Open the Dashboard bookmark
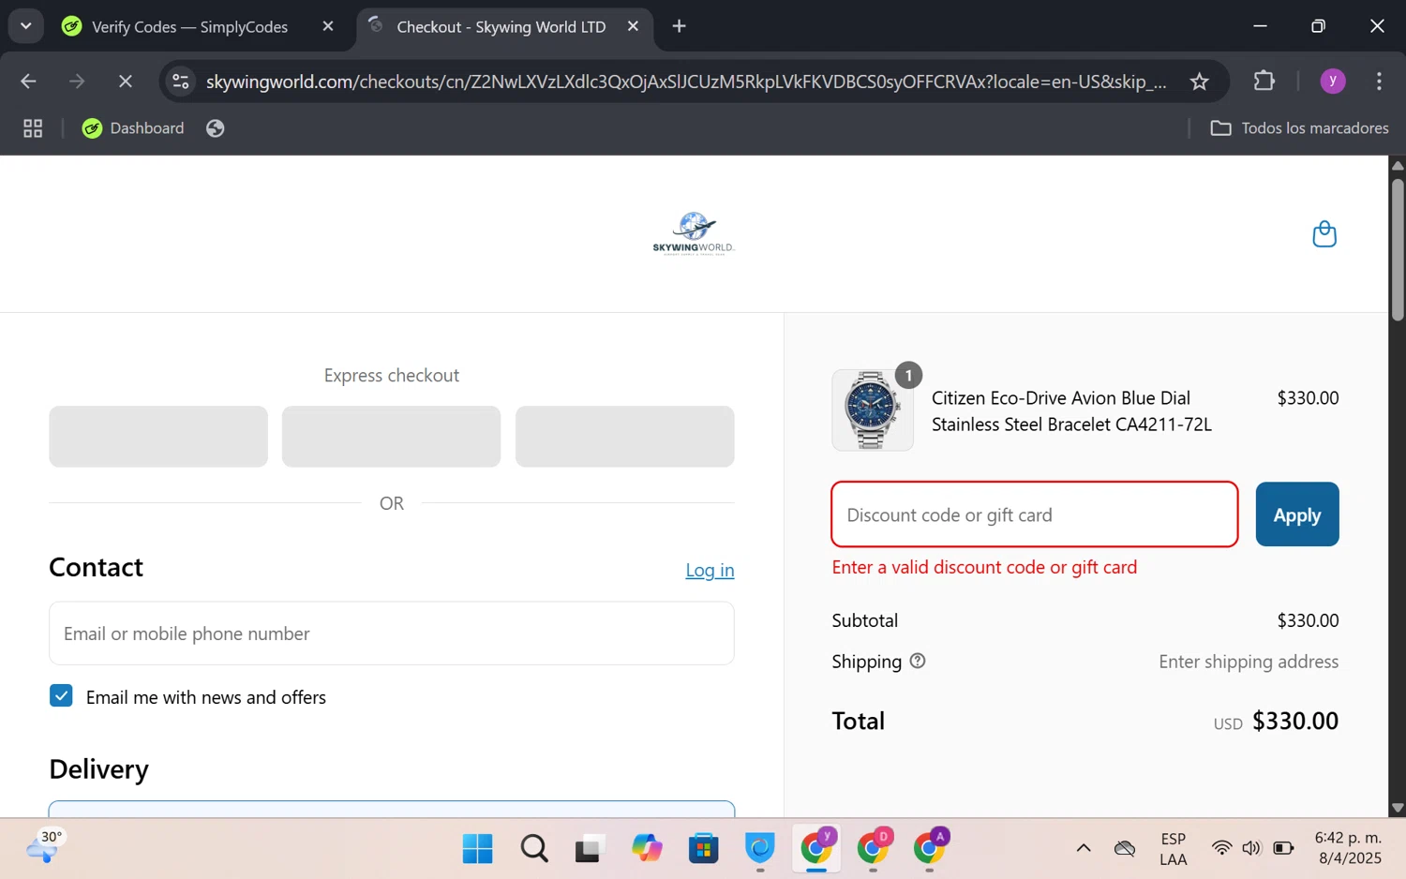Viewport: 1406px width, 879px height. [133, 128]
